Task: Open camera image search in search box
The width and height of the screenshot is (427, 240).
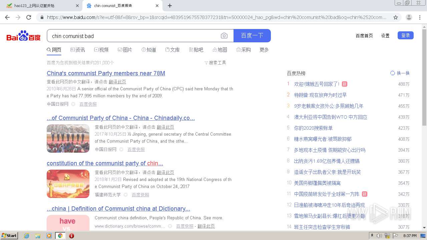Action: click(224, 36)
